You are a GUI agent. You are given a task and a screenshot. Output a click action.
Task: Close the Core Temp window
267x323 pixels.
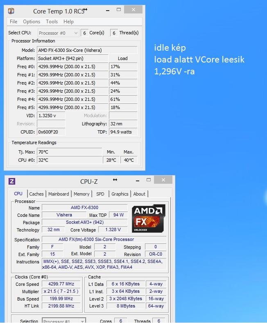(x=133, y=10)
